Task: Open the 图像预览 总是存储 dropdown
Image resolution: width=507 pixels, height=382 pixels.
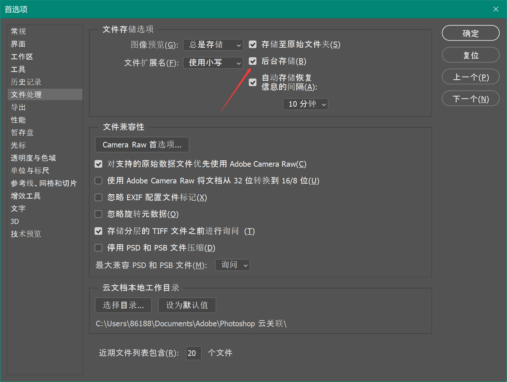Action: pyautogui.click(x=213, y=45)
